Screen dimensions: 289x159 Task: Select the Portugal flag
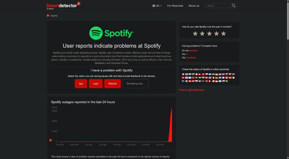207,81
